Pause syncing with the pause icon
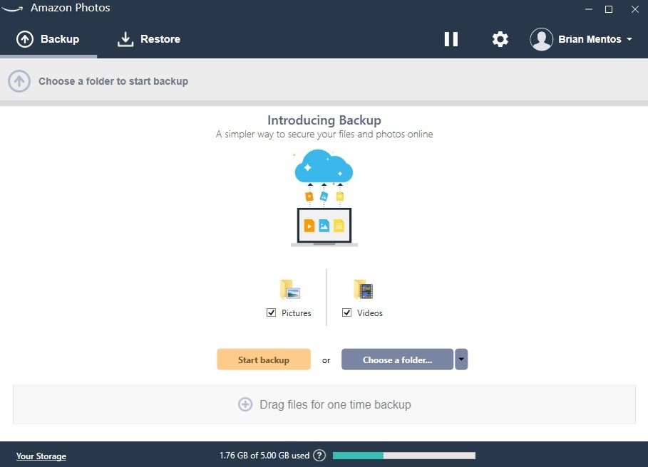The height and width of the screenshot is (467, 648). click(x=451, y=39)
